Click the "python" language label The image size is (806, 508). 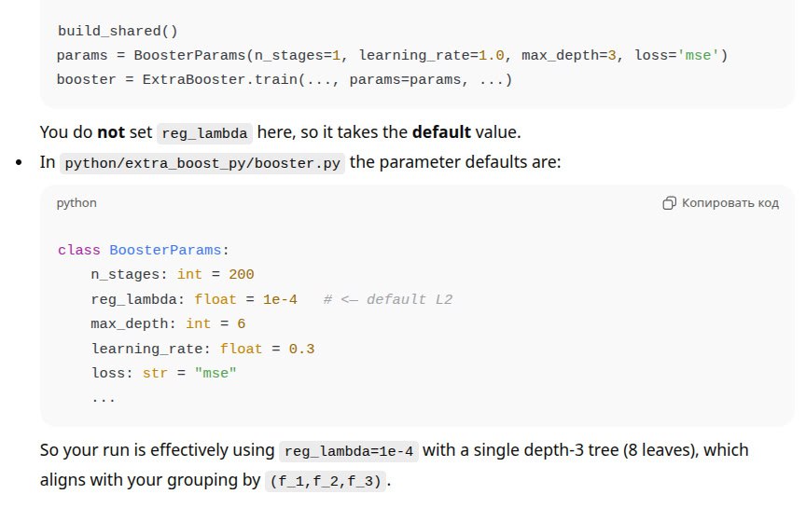76,203
